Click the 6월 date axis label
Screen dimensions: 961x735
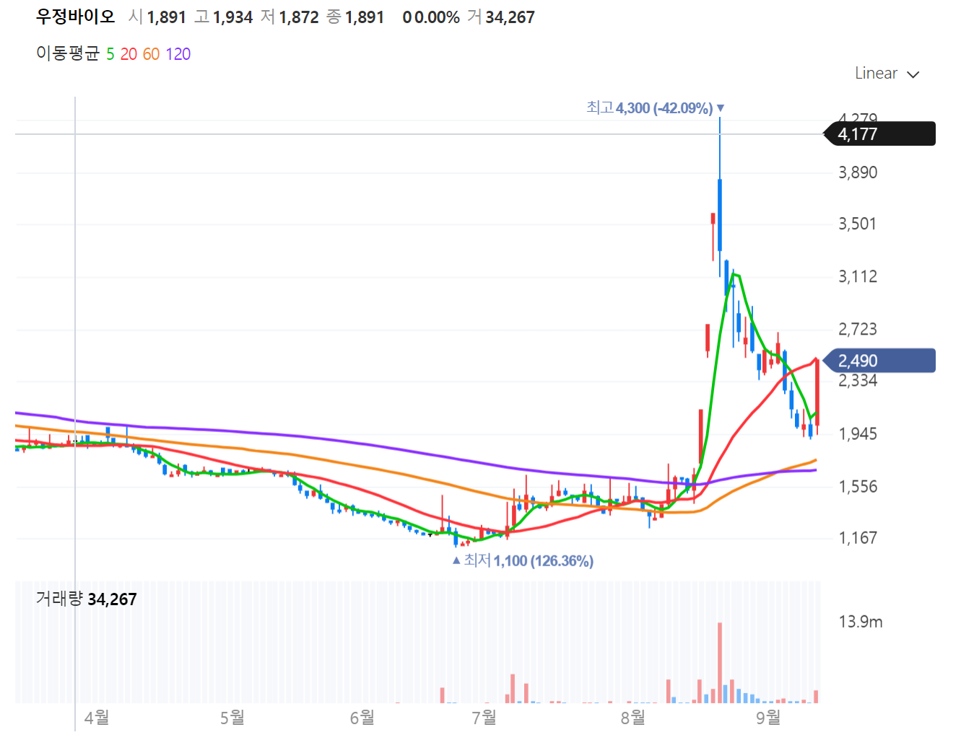click(x=362, y=717)
